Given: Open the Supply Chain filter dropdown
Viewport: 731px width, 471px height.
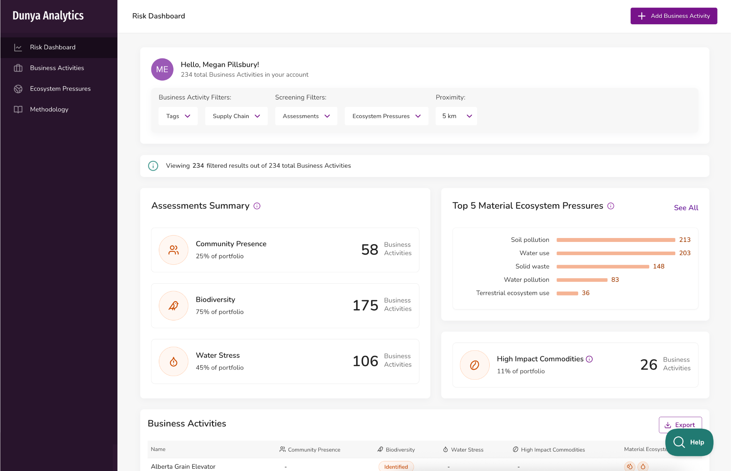Looking at the screenshot, I should point(236,116).
